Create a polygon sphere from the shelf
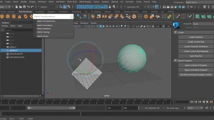 tap(2, 16)
